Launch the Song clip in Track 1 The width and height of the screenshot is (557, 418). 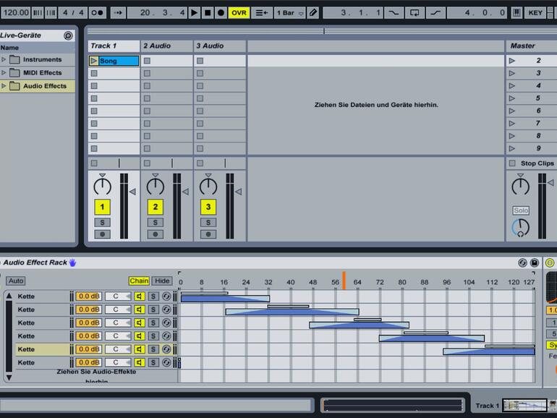point(94,61)
